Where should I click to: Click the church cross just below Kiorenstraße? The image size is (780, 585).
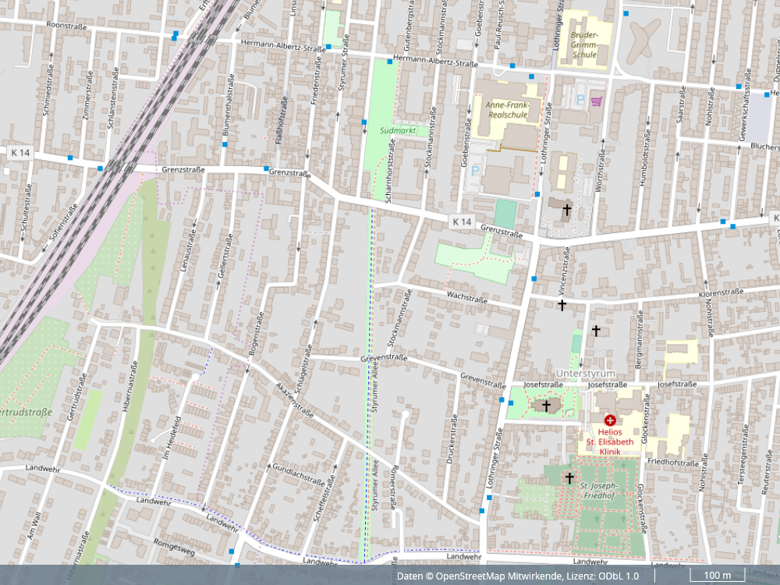562,305
